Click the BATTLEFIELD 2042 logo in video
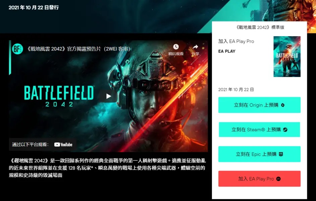The image size is (316, 201). click(x=59, y=96)
